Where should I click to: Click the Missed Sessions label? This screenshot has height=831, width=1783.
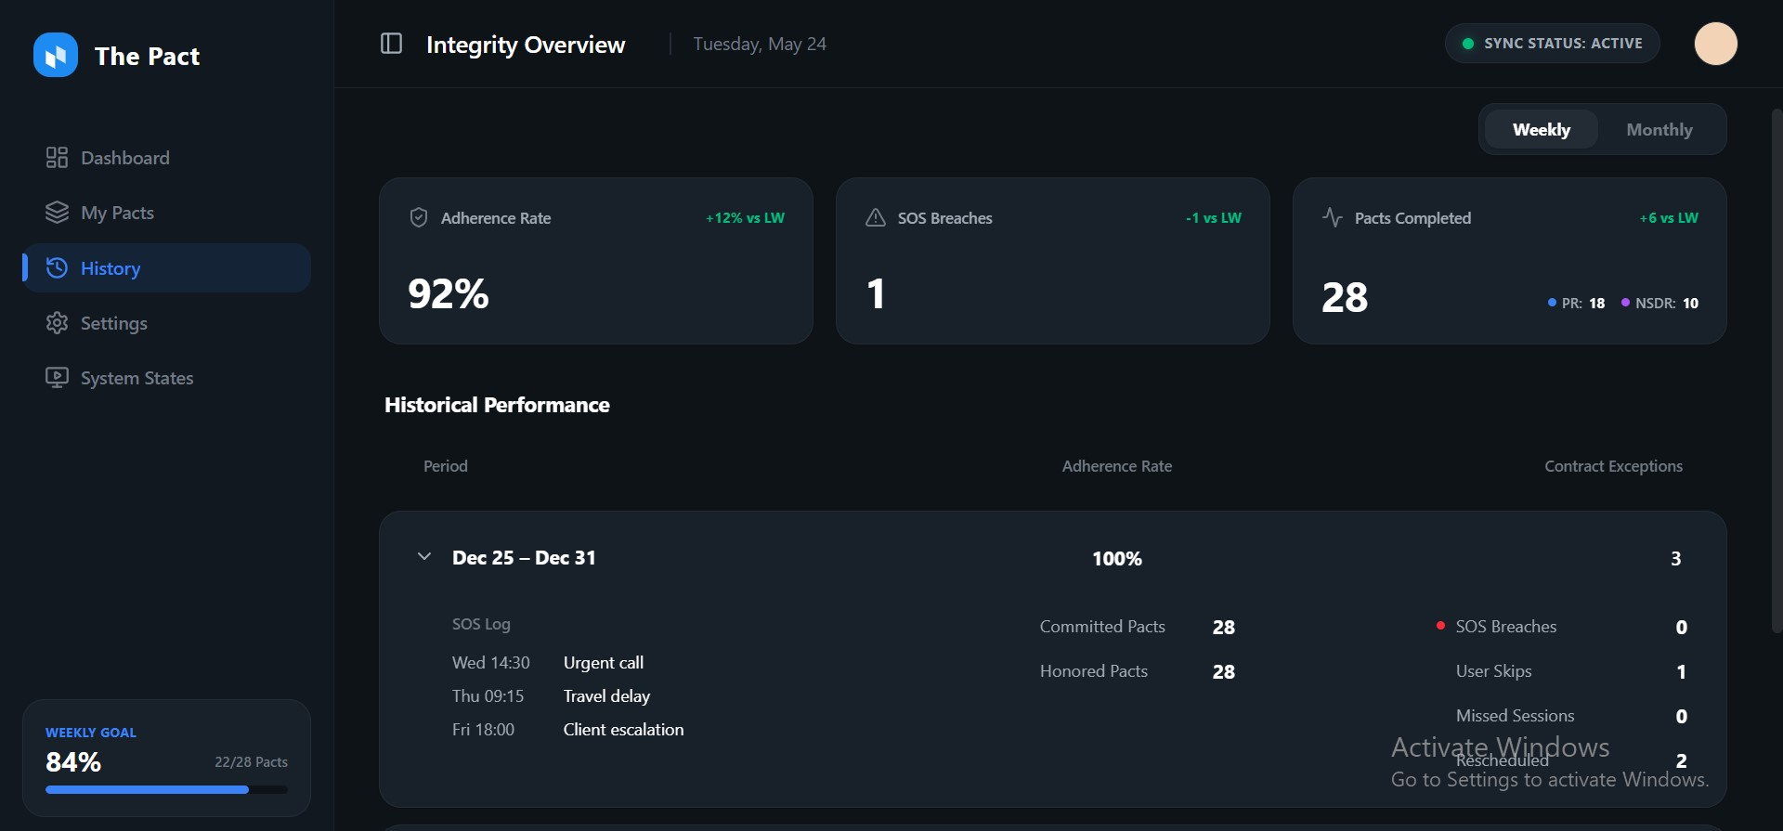tap(1516, 716)
